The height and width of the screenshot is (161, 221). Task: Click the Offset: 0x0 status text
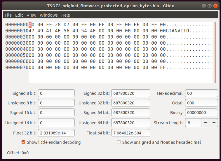(x=18, y=153)
